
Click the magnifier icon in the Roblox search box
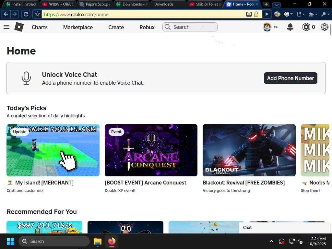click(168, 27)
